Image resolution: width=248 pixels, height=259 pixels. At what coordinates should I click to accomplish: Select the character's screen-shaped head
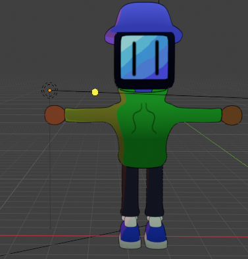144,60
